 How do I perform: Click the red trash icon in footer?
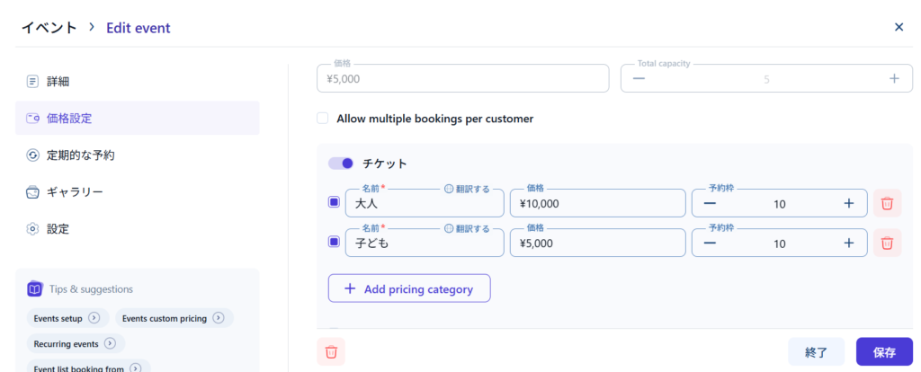click(331, 351)
